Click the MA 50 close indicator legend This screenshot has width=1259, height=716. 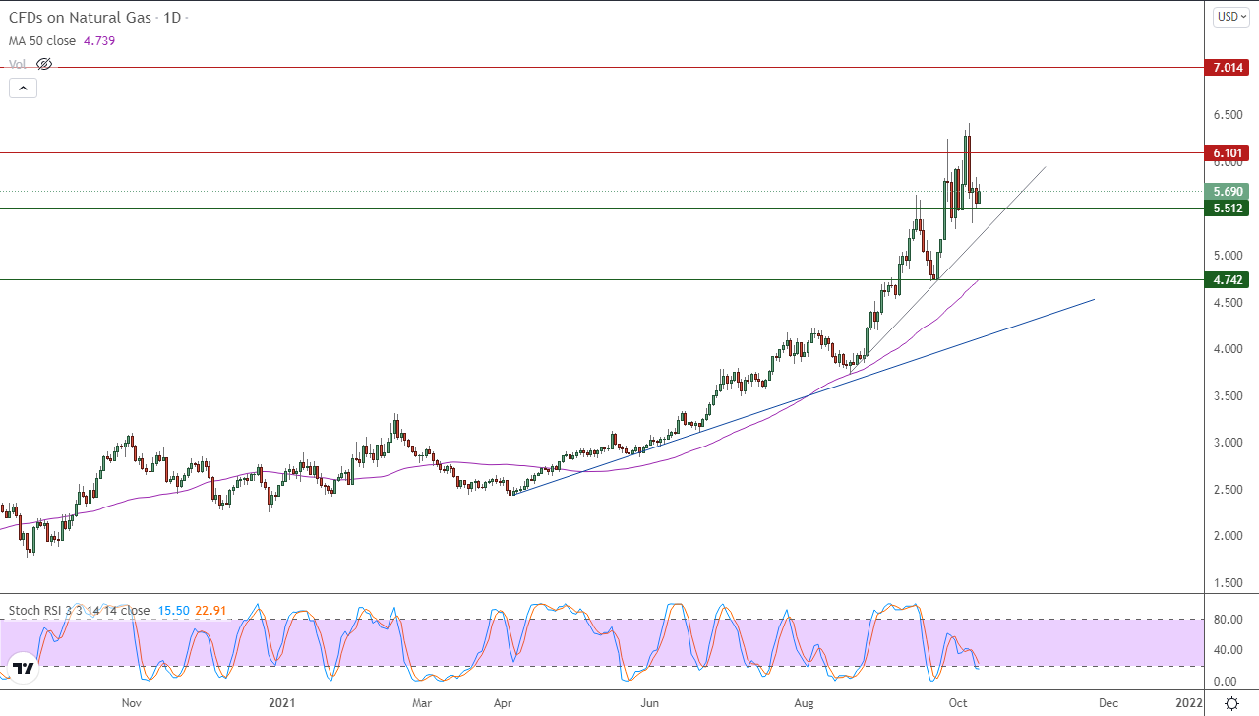pyautogui.click(x=44, y=41)
